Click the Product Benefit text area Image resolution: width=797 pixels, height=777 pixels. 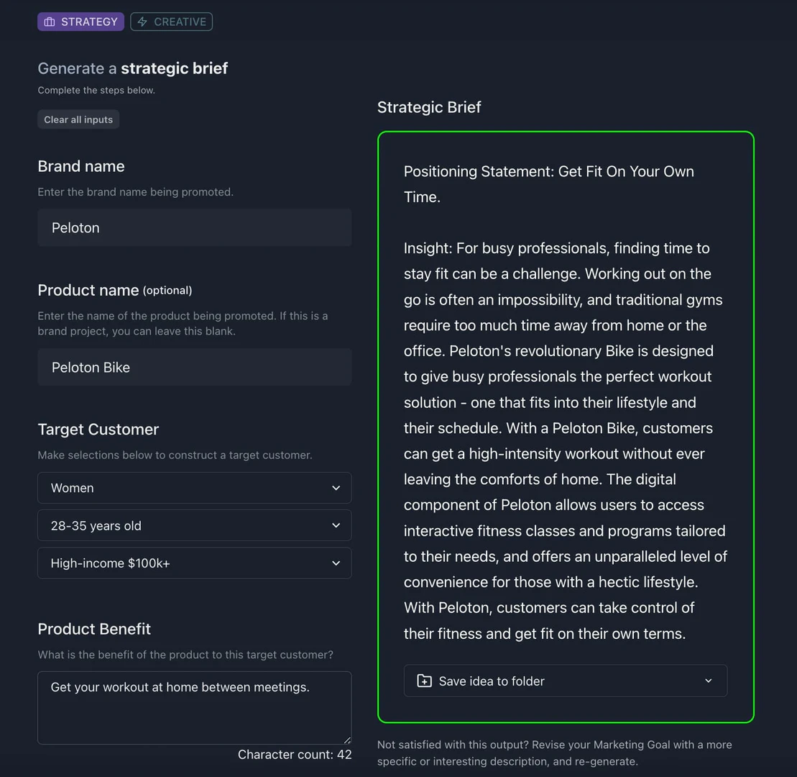click(194, 707)
